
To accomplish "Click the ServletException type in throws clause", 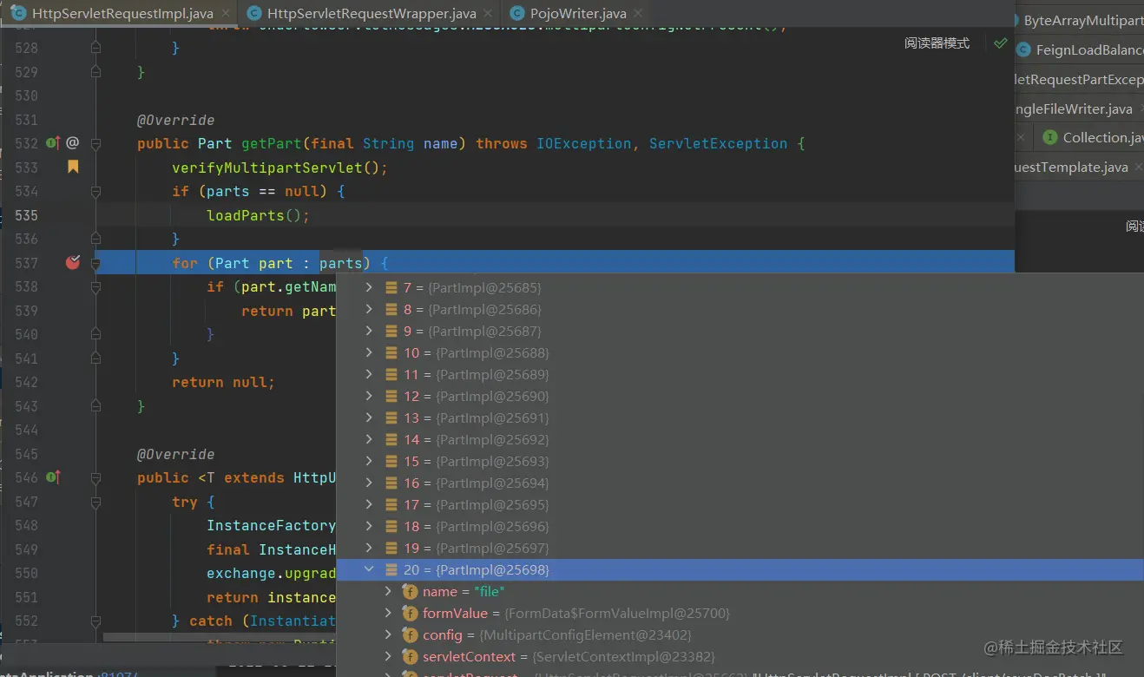I will click(718, 143).
